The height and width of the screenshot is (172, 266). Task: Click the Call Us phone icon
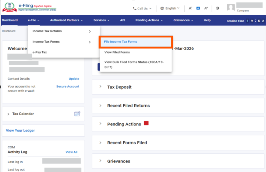[x=135, y=9]
